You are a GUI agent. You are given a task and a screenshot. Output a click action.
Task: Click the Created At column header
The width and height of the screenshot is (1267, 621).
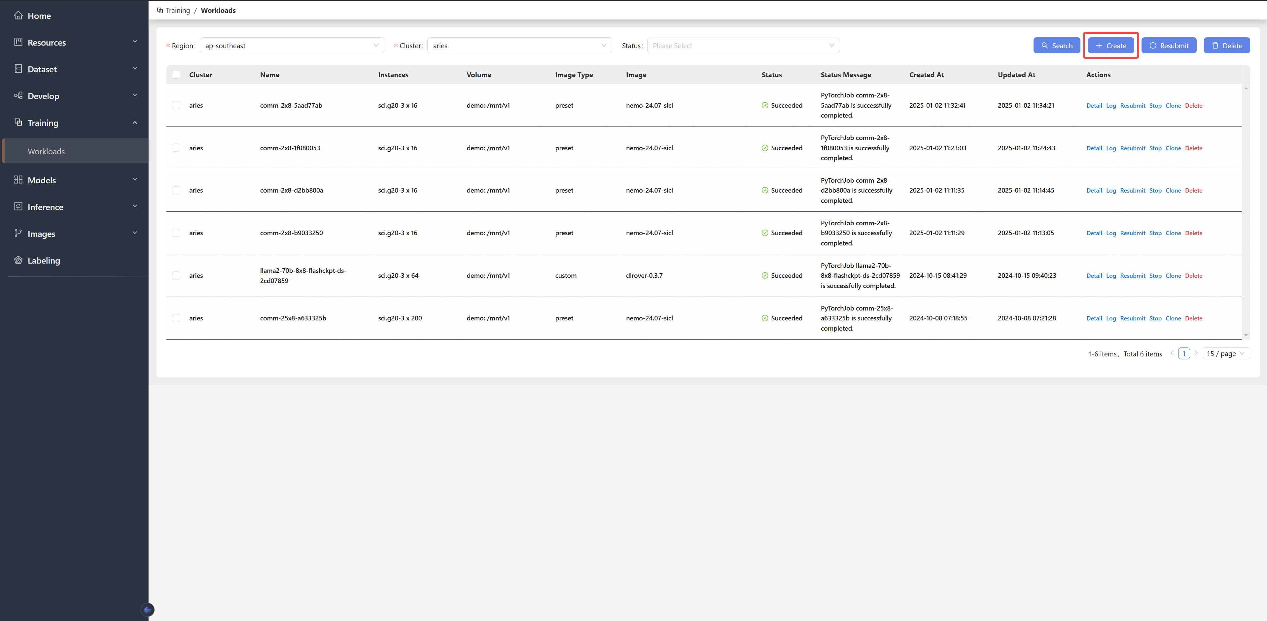(x=926, y=75)
